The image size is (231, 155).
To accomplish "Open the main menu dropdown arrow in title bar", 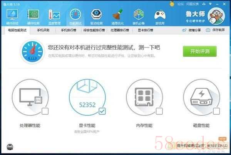I will 210,4.
